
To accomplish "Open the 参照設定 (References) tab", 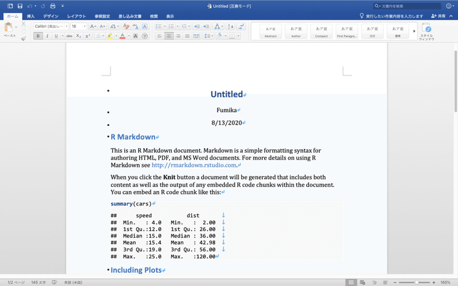I will pyautogui.click(x=102, y=17).
